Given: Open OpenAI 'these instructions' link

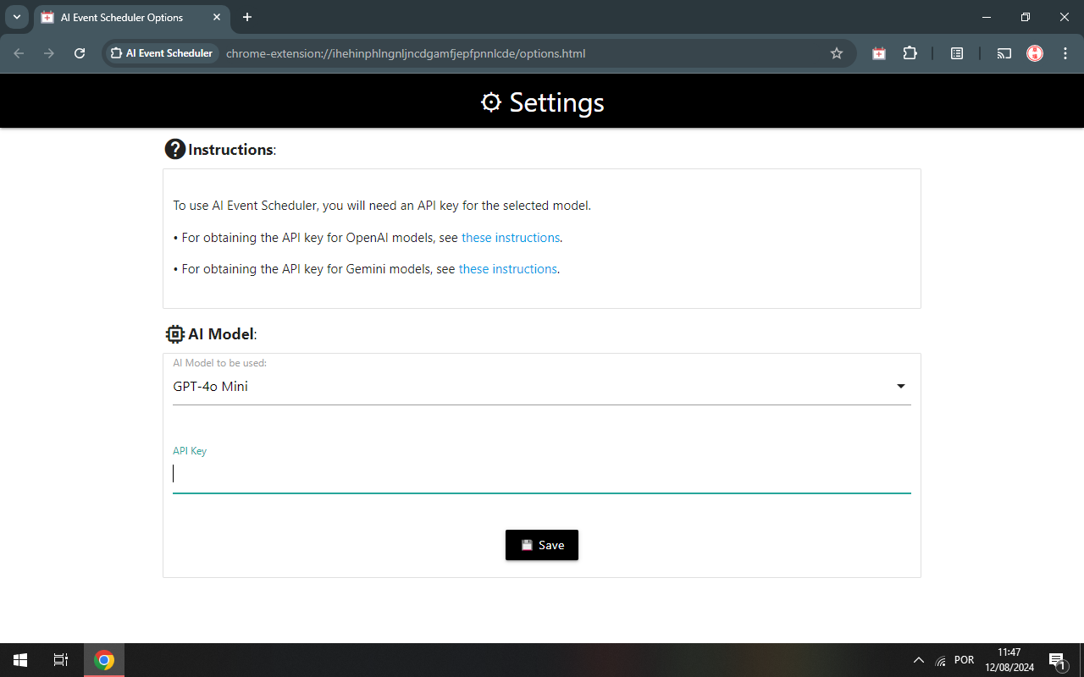Looking at the screenshot, I should pyautogui.click(x=511, y=238).
